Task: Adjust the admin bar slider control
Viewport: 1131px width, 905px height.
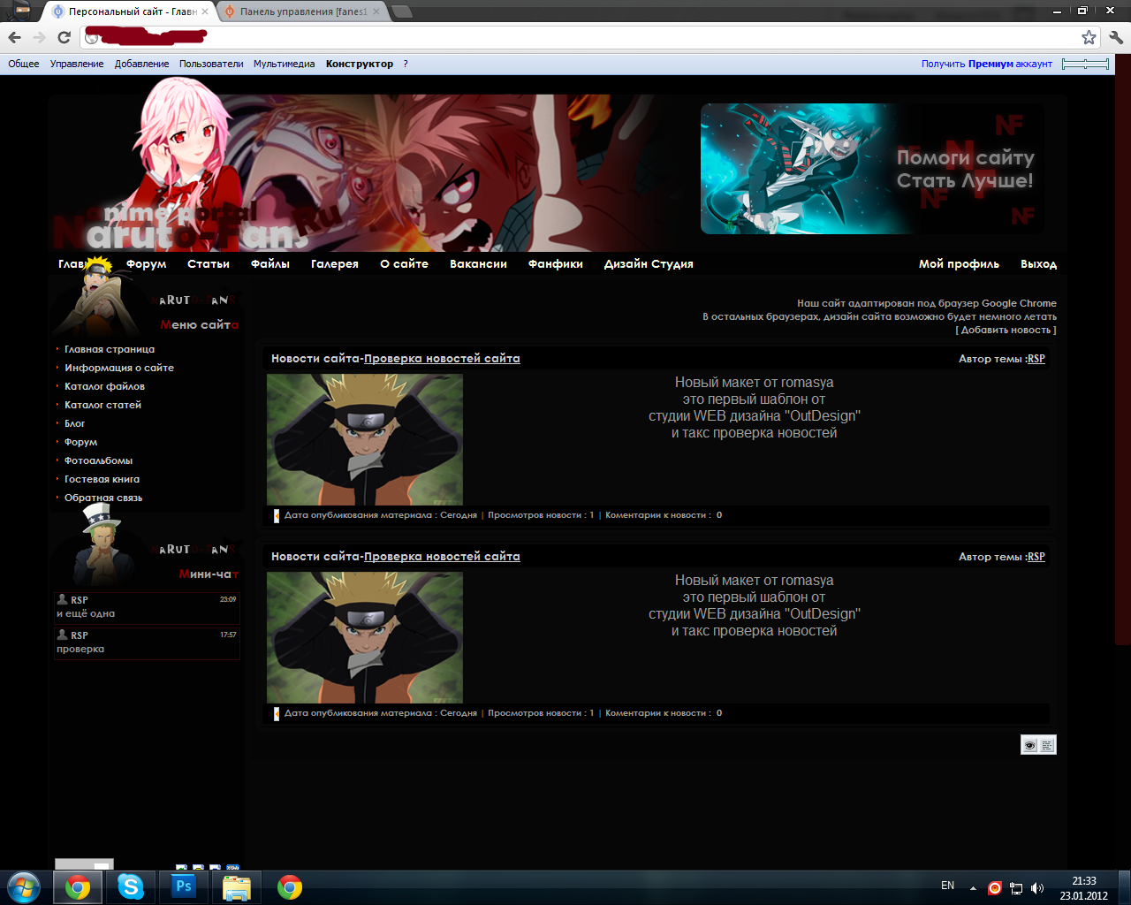Action: click(x=1085, y=64)
